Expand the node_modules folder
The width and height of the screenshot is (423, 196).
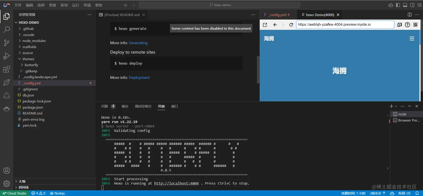point(54,41)
